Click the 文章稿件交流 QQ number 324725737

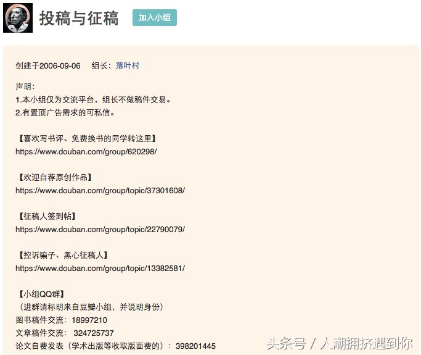(94, 333)
